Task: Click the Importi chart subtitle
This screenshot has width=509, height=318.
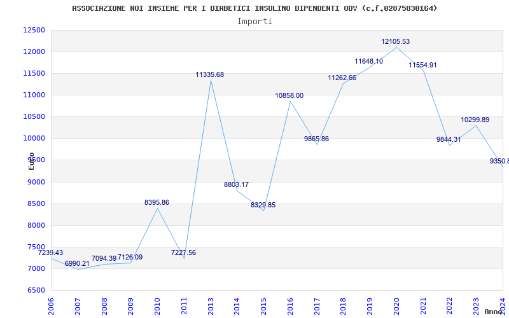Action: pos(254,22)
